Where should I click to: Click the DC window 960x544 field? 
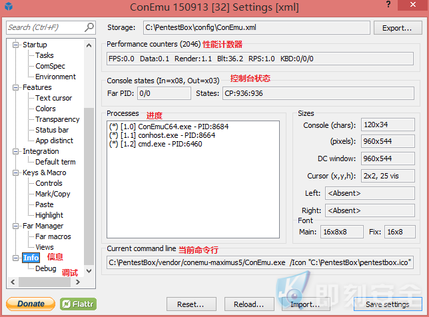tap(388, 158)
